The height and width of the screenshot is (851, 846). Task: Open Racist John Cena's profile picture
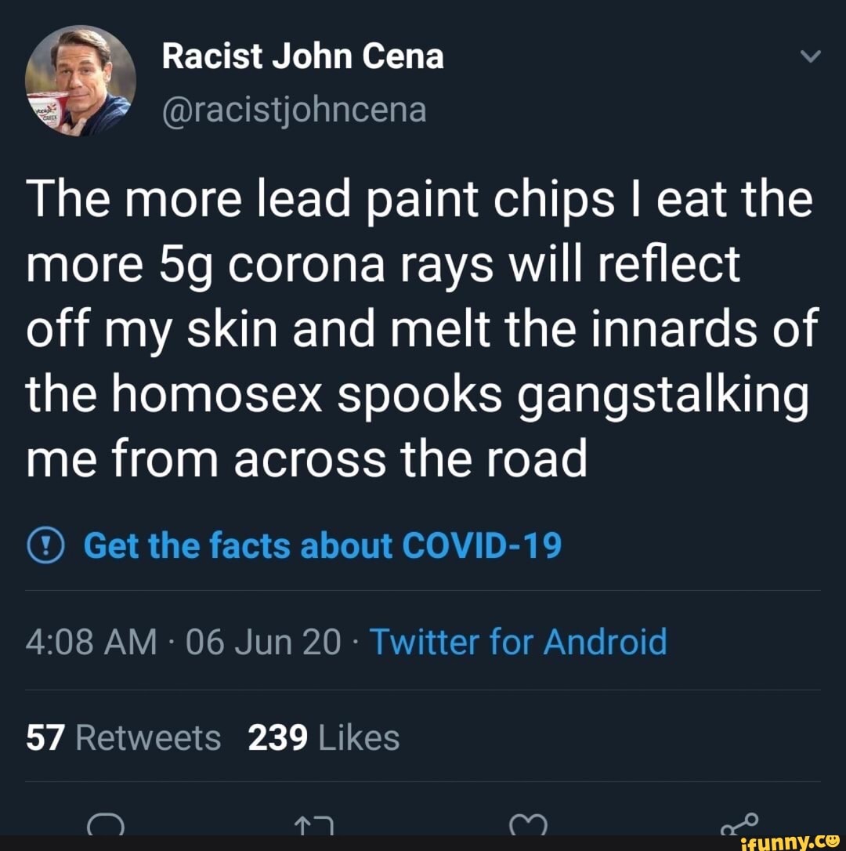(x=78, y=76)
